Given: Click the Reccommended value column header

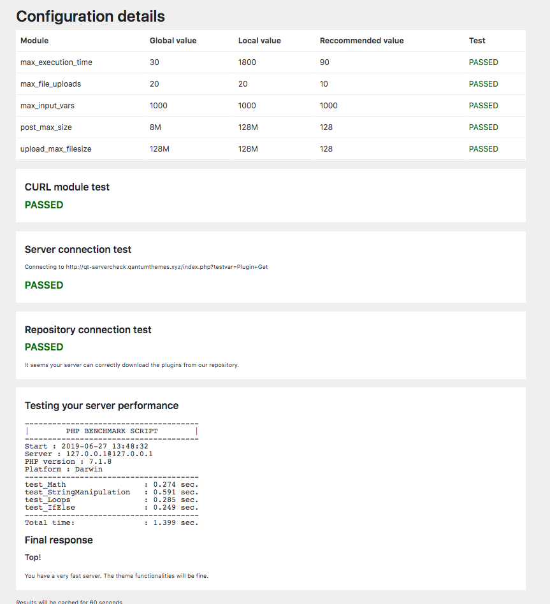Looking at the screenshot, I should pos(361,41).
